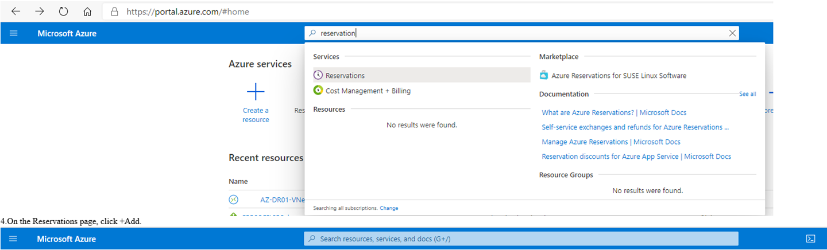This screenshot has height=250, width=827.
Task: Click magnifier icon in reservation search box
Action: [x=312, y=33]
